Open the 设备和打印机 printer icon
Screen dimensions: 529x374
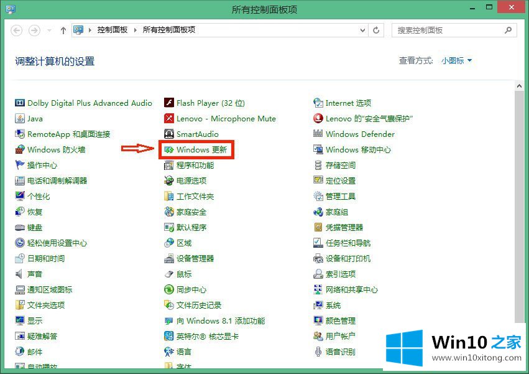(x=318, y=258)
